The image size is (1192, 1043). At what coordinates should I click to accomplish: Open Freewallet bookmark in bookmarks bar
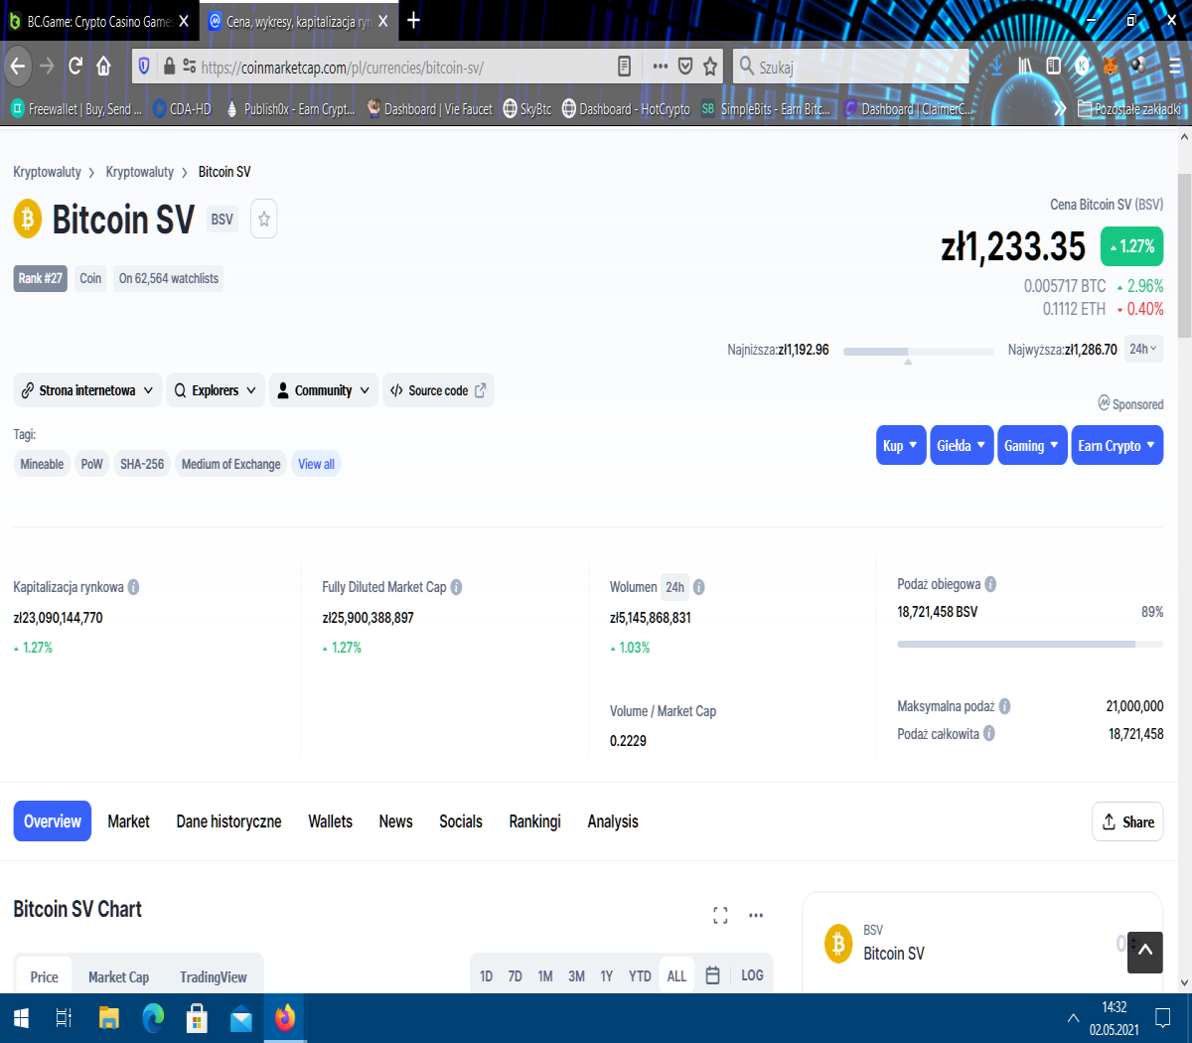(76, 109)
